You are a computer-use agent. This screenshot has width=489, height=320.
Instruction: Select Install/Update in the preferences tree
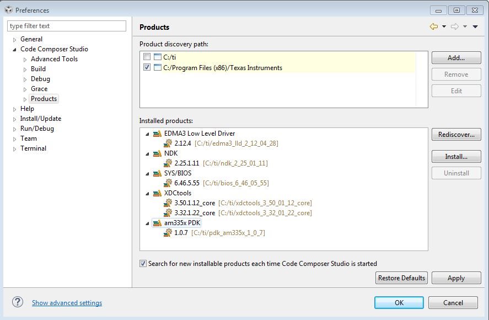41,119
